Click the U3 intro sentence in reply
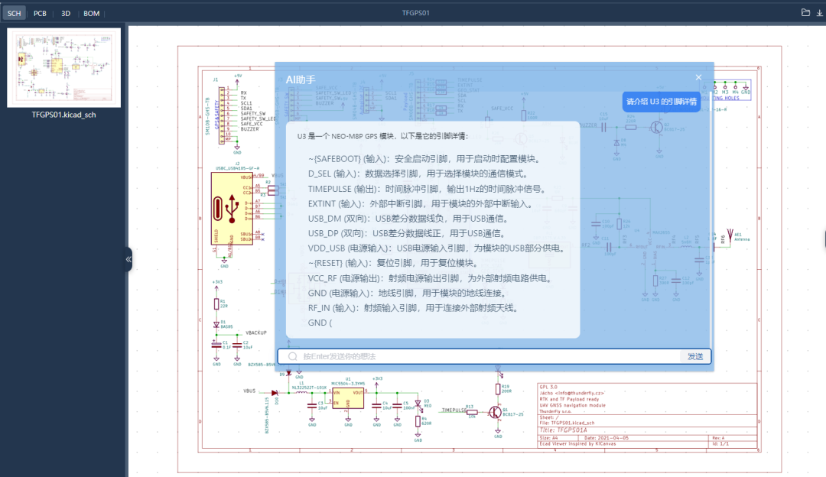 [382, 136]
